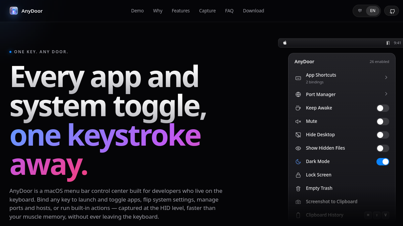This screenshot has height=226, width=403.
Task: Click the Dark Mode moon icon
Action: point(298,161)
